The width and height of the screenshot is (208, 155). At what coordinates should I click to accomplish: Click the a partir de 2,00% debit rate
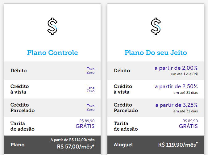pos(176,68)
